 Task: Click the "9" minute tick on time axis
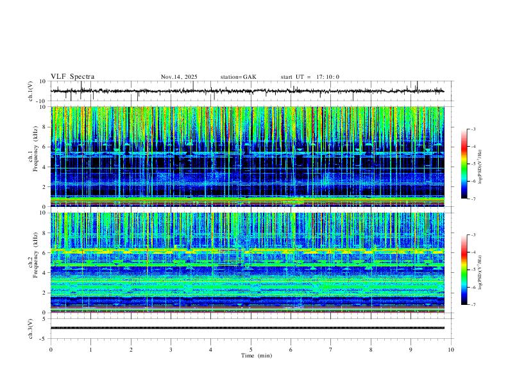[411, 350]
